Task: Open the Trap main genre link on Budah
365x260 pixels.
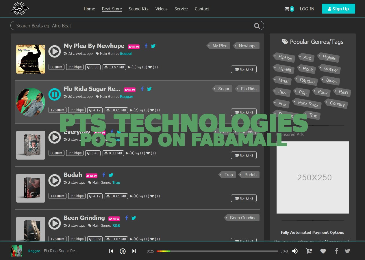Action: (116, 182)
